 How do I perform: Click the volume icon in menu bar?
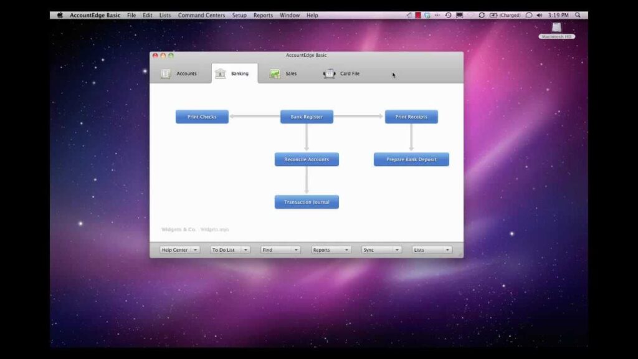(540, 15)
